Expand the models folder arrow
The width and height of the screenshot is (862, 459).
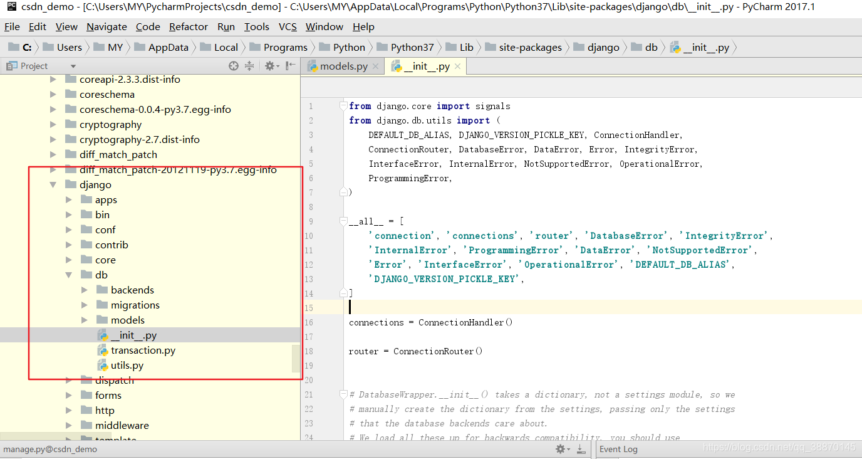pyautogui.click(x=85, y=320)
